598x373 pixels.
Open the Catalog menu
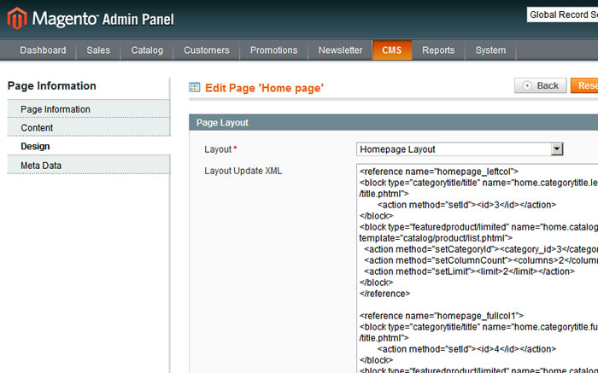point(147,50)
